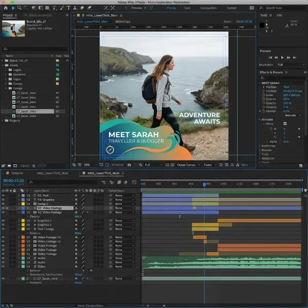Viewport: 308px width, 308px height.
Task: Open the viewer Full resolution dropdown
Action: point(153,165)
